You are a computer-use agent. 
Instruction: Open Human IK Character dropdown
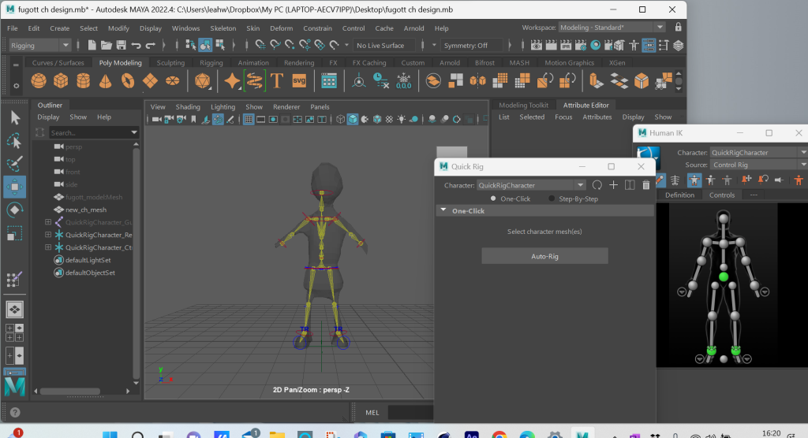[x=758, y=152]
